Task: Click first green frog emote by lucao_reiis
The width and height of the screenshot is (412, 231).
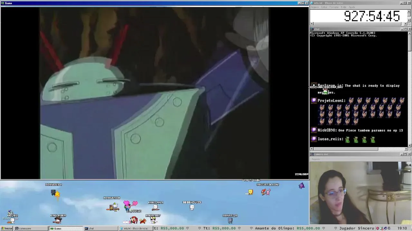Action: (348, 139)
